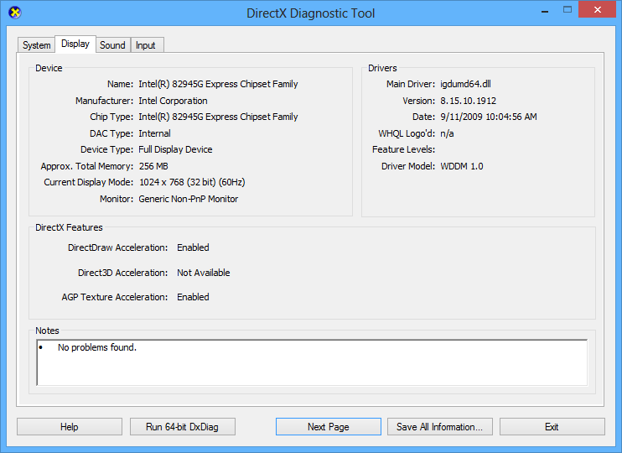Click display mode '1024 x 768 (32 bit) (60Hz)'
Screen dimensions: 622x453
[x=193, y=182]
